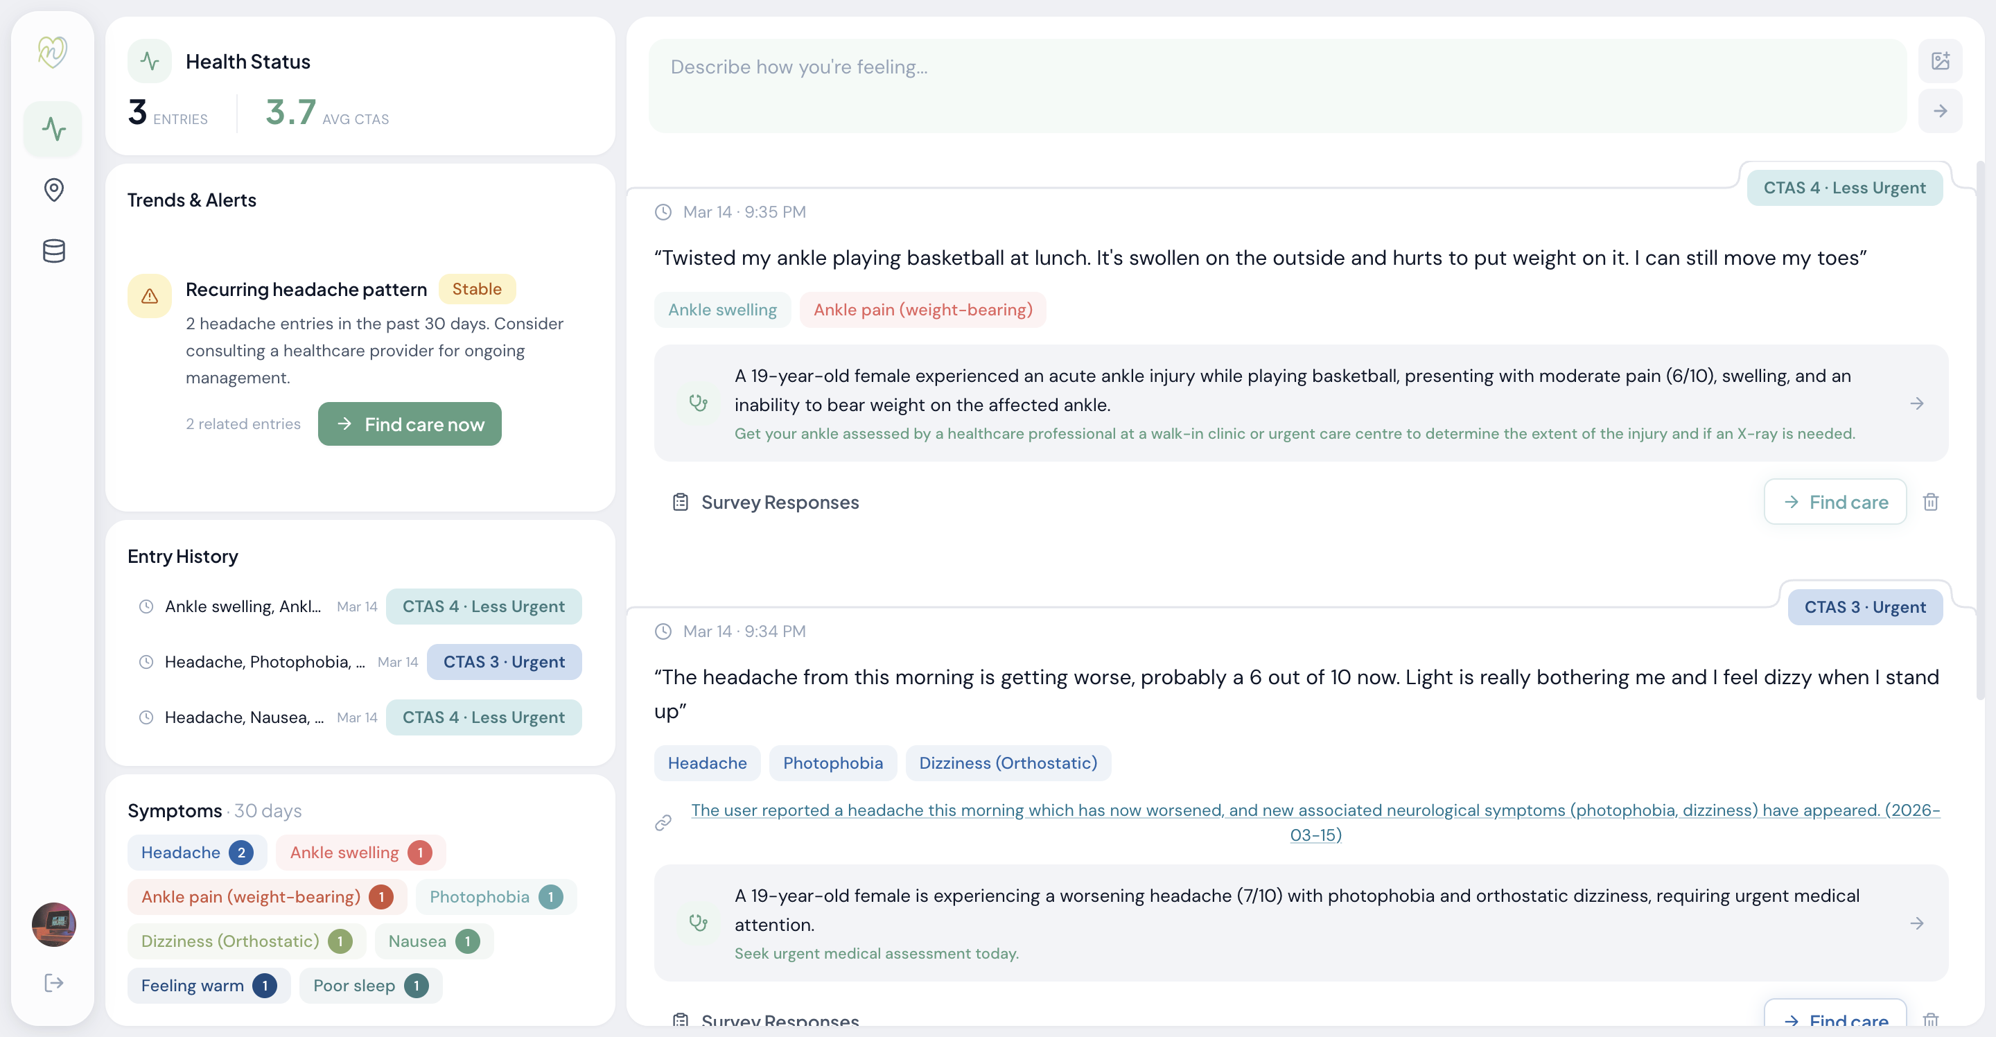The height and width of the screenshot is (1037, 1996).
Task: Open the user profile avatar
Action: (x=53, y=924)
